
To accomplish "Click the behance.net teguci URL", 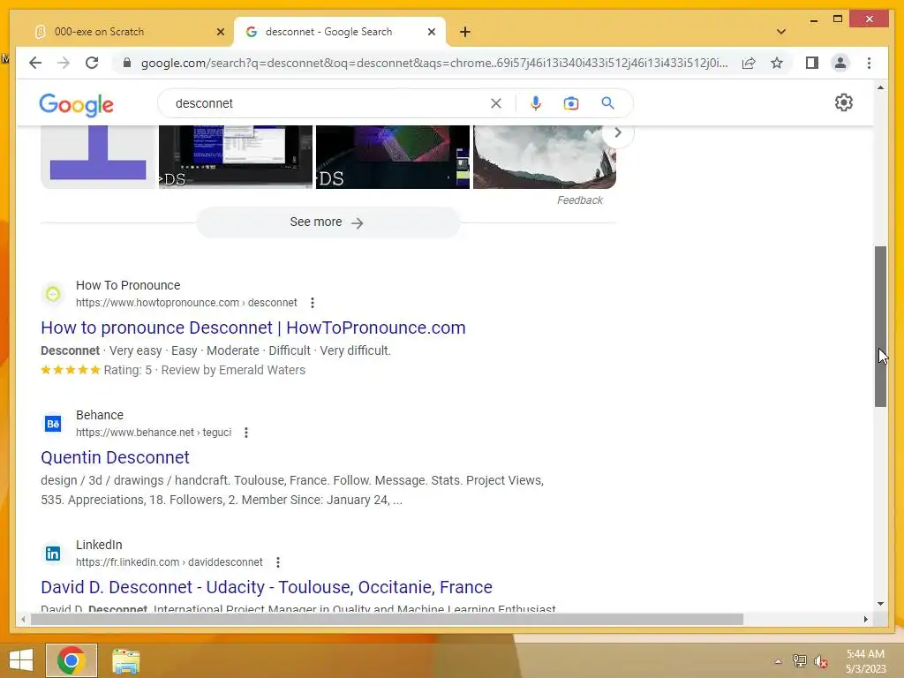I will 154,433.
